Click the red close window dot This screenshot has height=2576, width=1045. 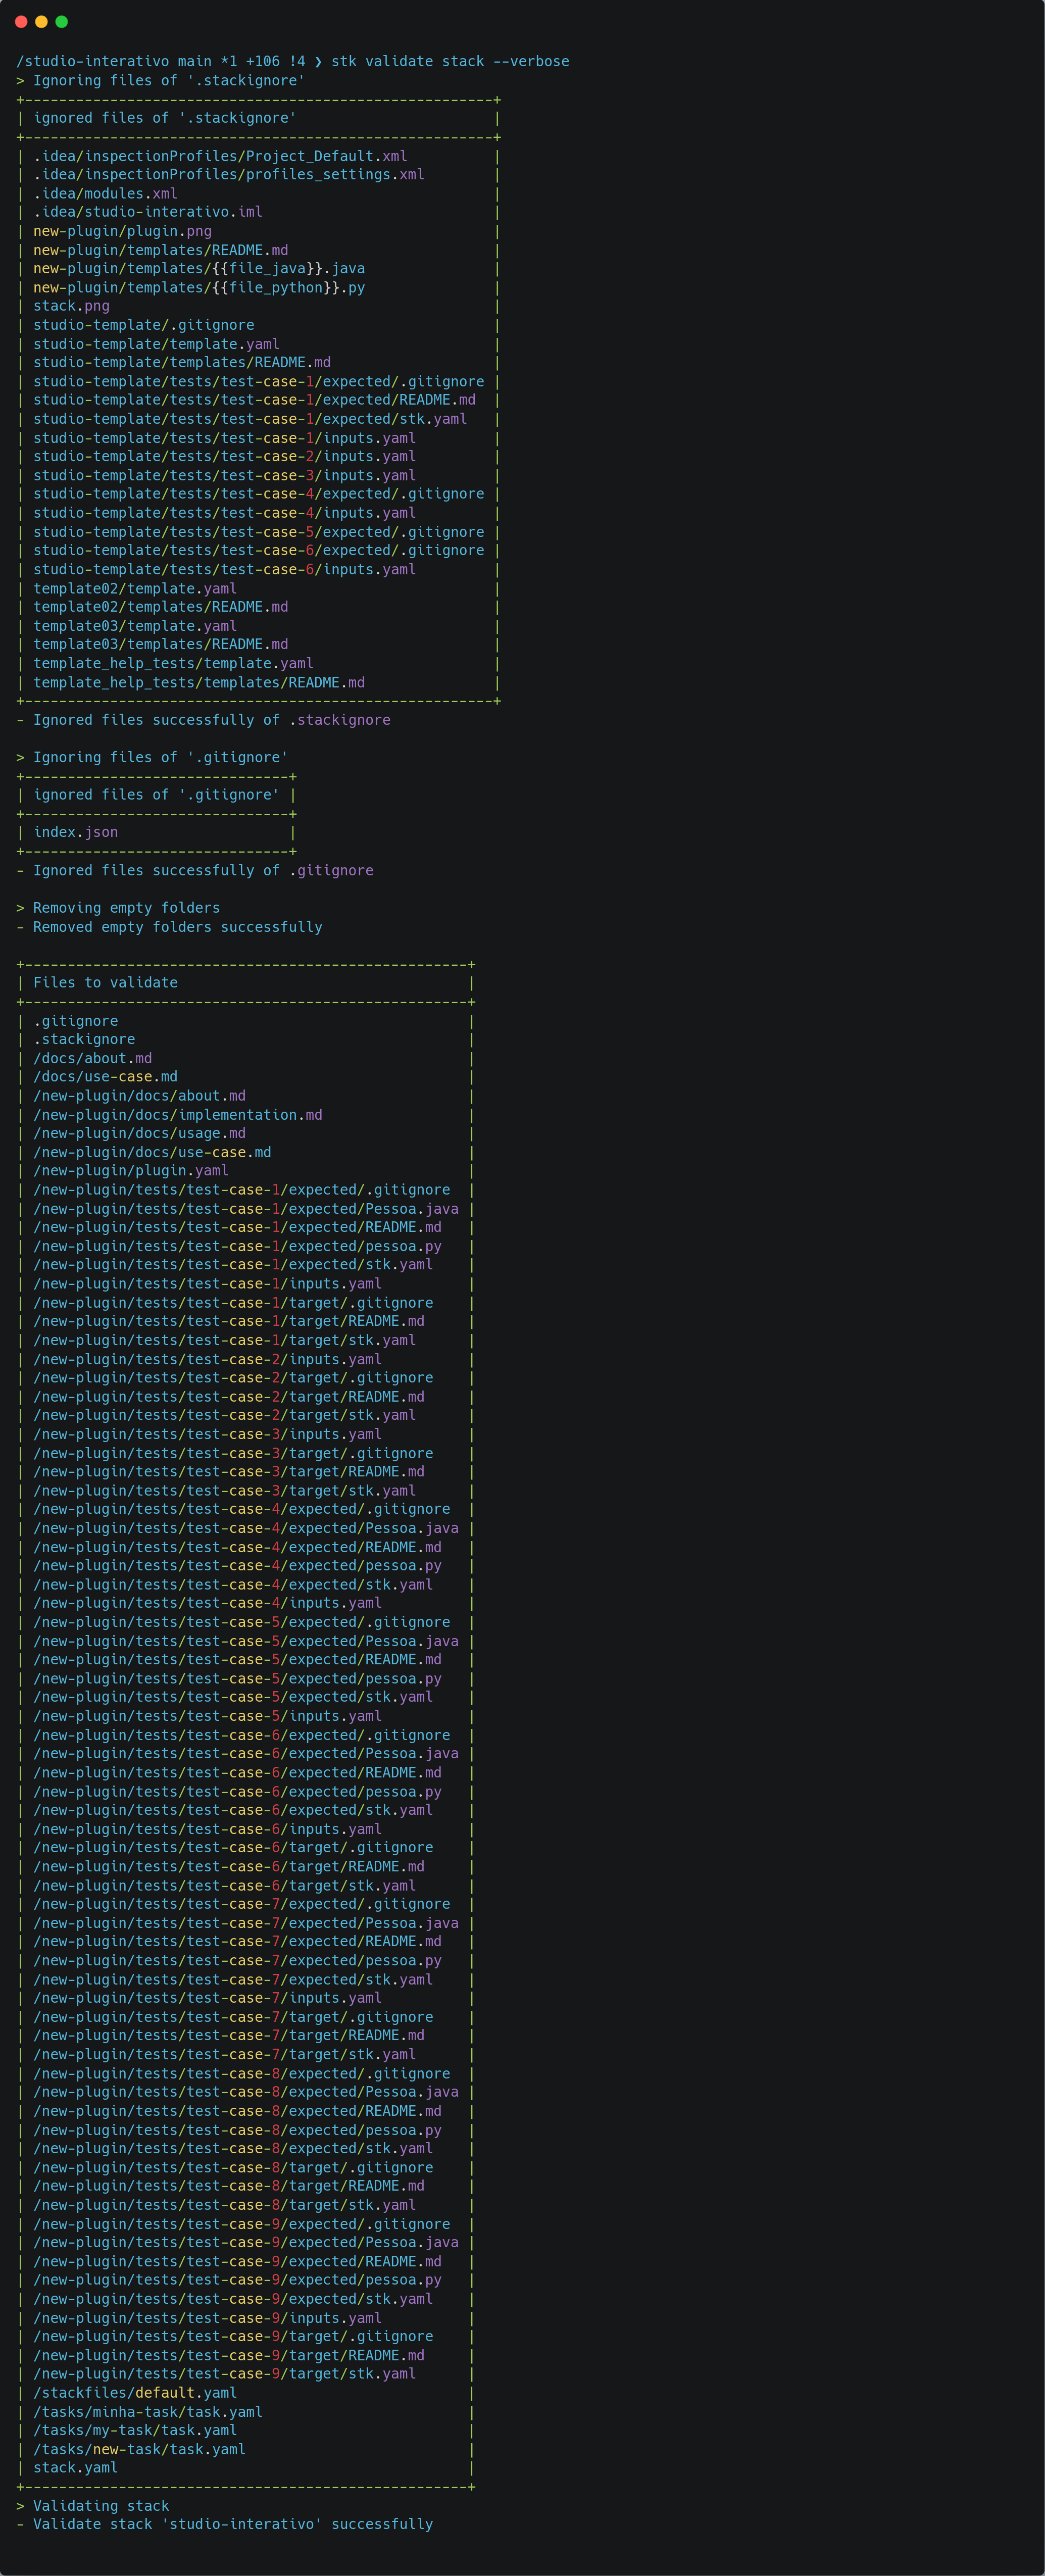(21, 21)
